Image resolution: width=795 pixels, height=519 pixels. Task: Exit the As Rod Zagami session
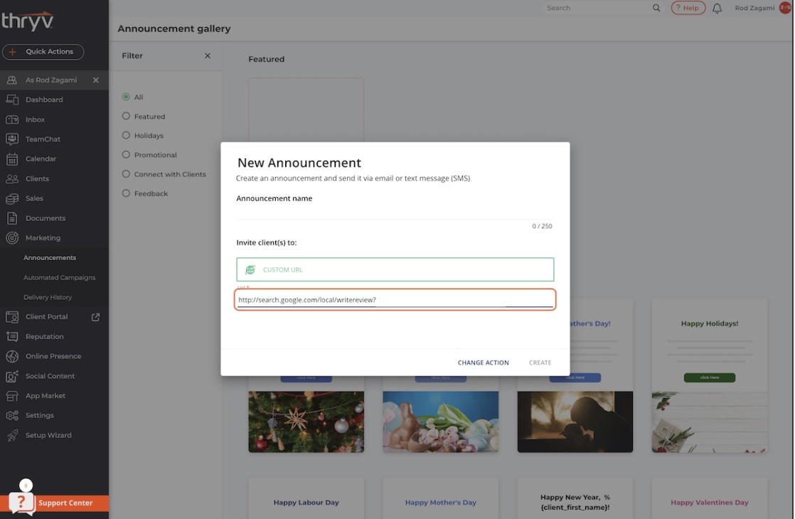click(x=96, y=80)
